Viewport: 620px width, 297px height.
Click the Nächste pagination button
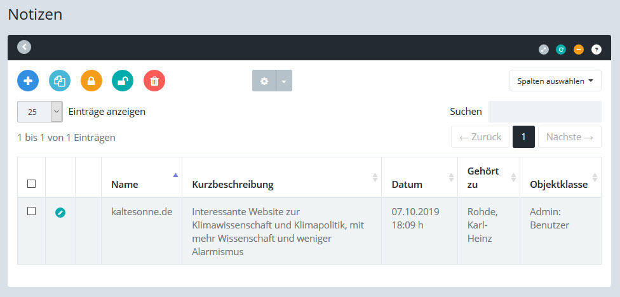point(569,136)
